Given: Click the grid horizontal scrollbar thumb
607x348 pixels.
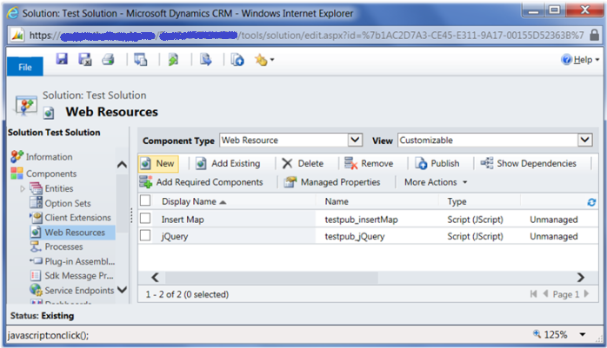Looking at the screenshot, I should (271, 278).
